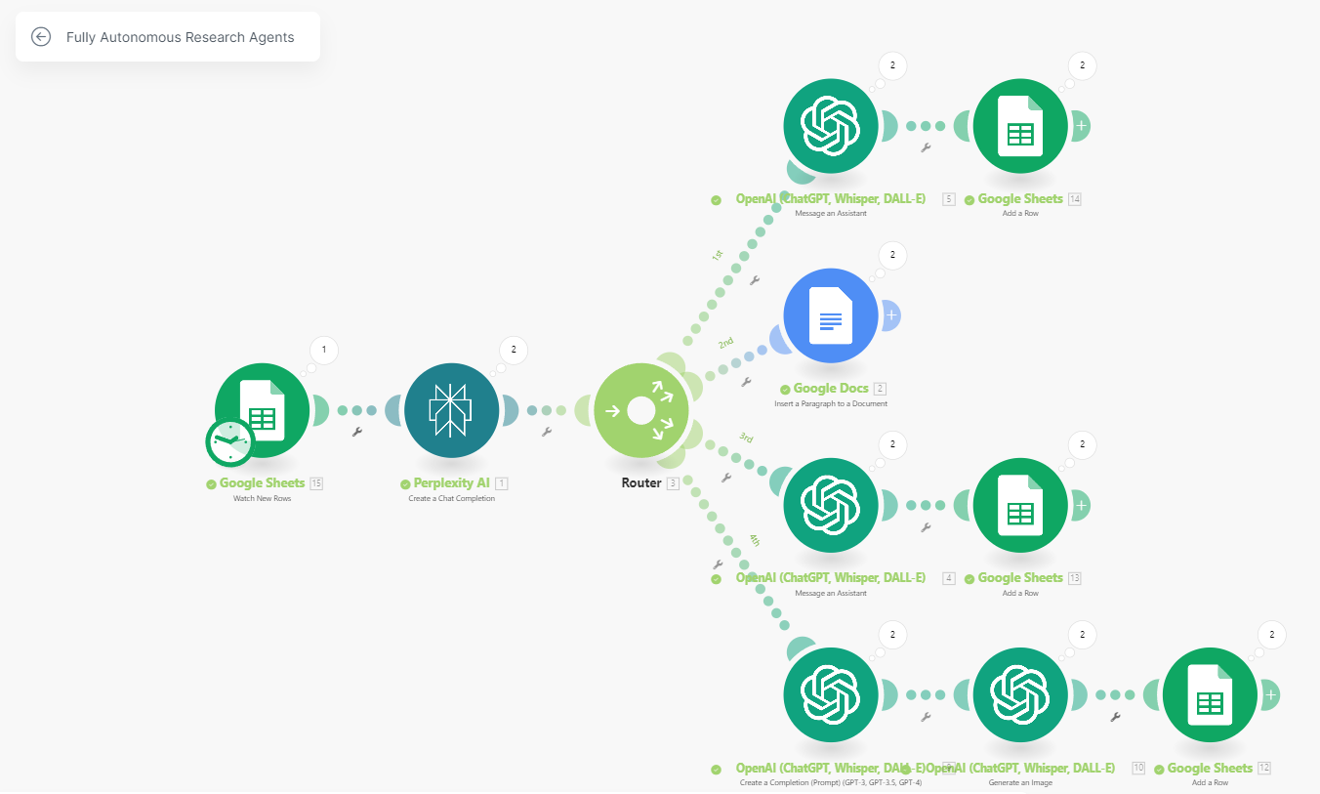
Task: Open the wrench settings before Generate an Image
Action: [925, 718]
